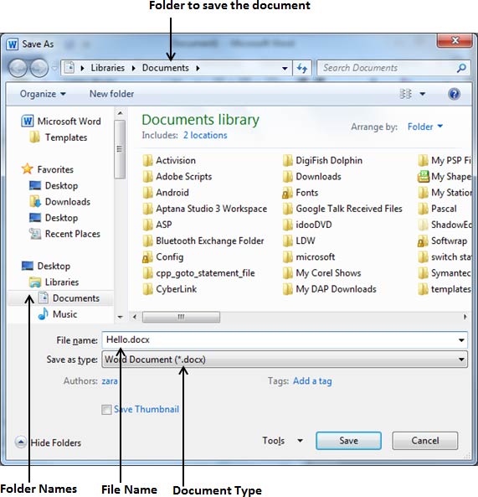
Task: Select Microsoft Word in navigation pane
Action: pos(61,121)
